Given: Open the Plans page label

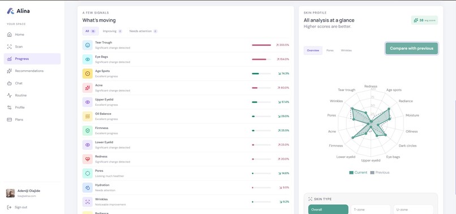Looking at the screenshot, I should click(19, 119).
